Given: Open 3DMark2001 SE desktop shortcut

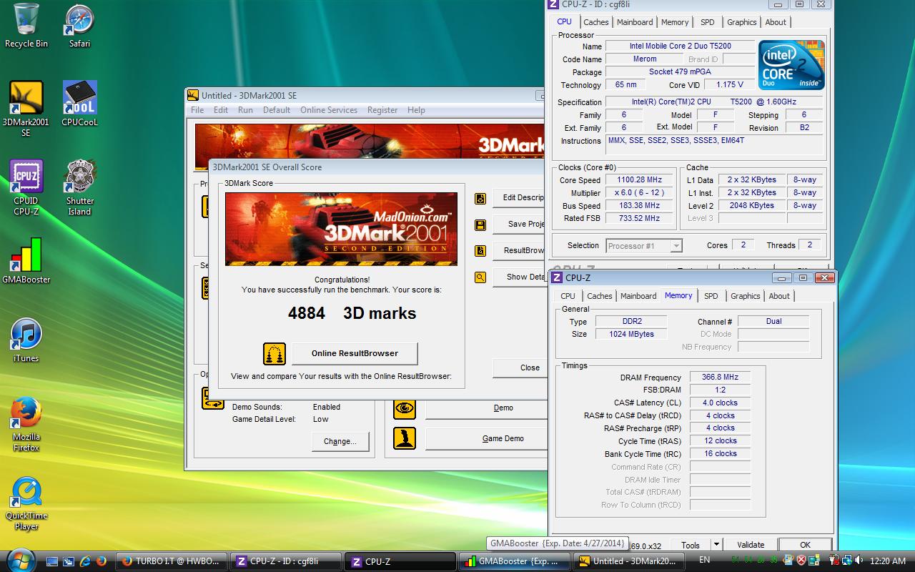Looking at the screenshot, I should click(26, 109).
